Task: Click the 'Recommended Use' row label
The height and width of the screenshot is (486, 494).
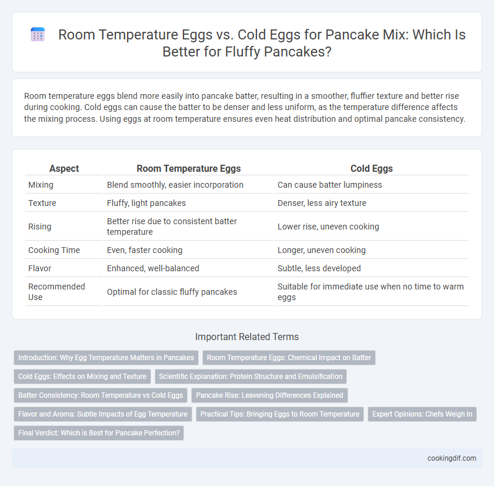Action: [x=56, y=292]
